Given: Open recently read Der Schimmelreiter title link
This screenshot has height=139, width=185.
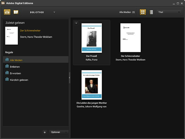Looking at the screenshot, I should (x=30, y=31).
